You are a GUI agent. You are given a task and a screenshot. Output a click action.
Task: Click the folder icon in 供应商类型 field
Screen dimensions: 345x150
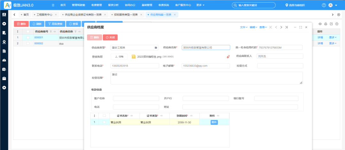pos(156,47)
